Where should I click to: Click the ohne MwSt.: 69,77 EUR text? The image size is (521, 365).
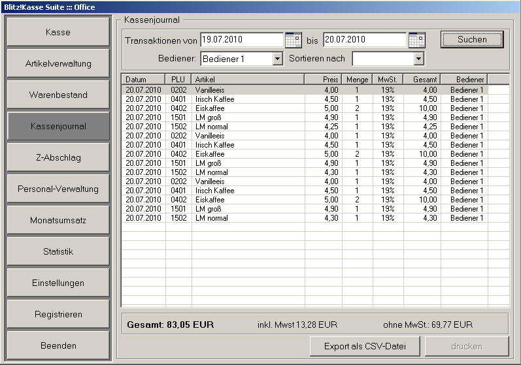[428, 325]
